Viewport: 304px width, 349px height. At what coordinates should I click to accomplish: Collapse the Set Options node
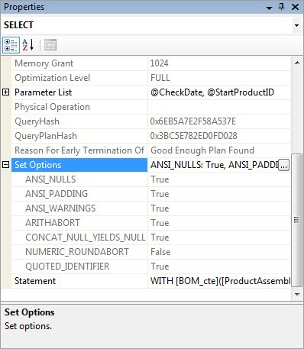pyautogui.click(x=5, y=165)
